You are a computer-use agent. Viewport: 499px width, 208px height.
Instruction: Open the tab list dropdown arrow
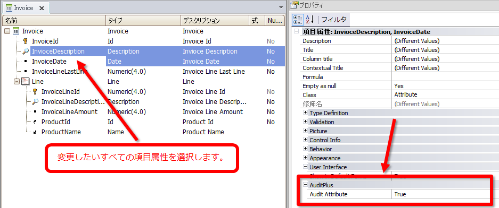(281, 7)
